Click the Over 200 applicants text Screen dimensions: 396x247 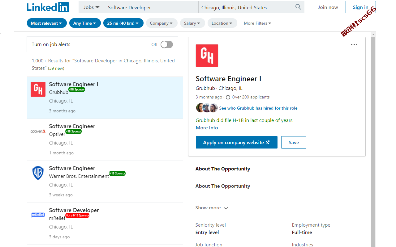pos(251,97)
